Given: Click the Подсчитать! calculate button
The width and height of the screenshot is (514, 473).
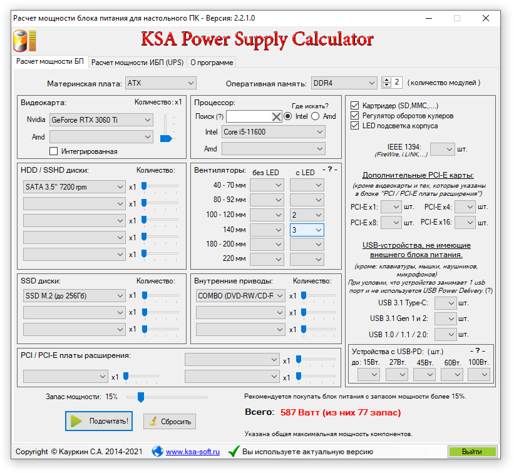Looking at the screenshot, I should point(99,421).
